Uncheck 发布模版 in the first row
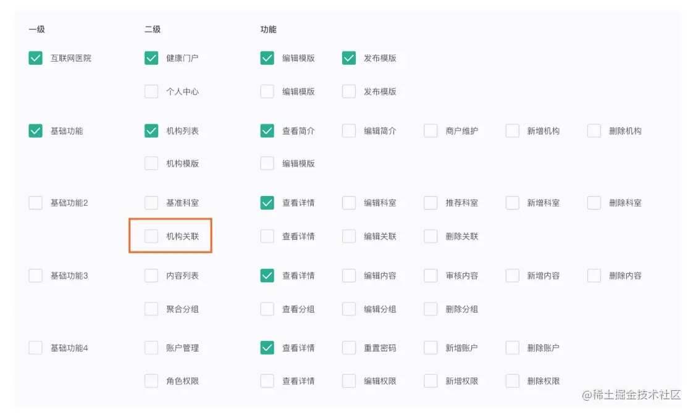 click(x=348, y=58)
